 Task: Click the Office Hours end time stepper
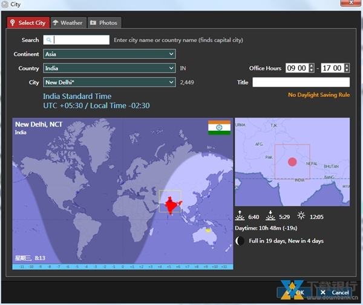345,68
